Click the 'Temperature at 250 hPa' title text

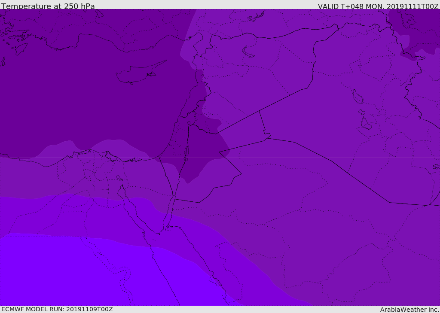(48, 6)
